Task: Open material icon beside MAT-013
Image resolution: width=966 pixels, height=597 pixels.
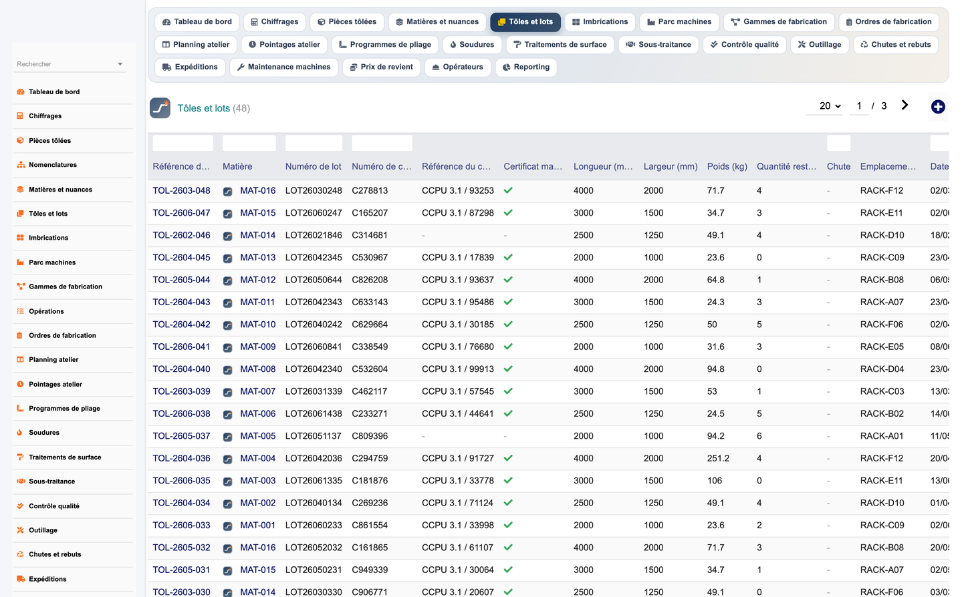Action: (x=227, y=258)
